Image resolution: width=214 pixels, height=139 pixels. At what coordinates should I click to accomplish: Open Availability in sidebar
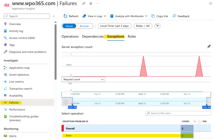click(x=16, y=95)
